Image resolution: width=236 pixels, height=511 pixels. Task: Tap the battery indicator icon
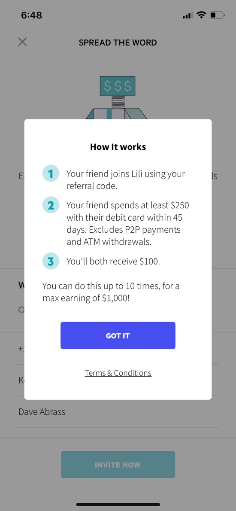point(217,15)
